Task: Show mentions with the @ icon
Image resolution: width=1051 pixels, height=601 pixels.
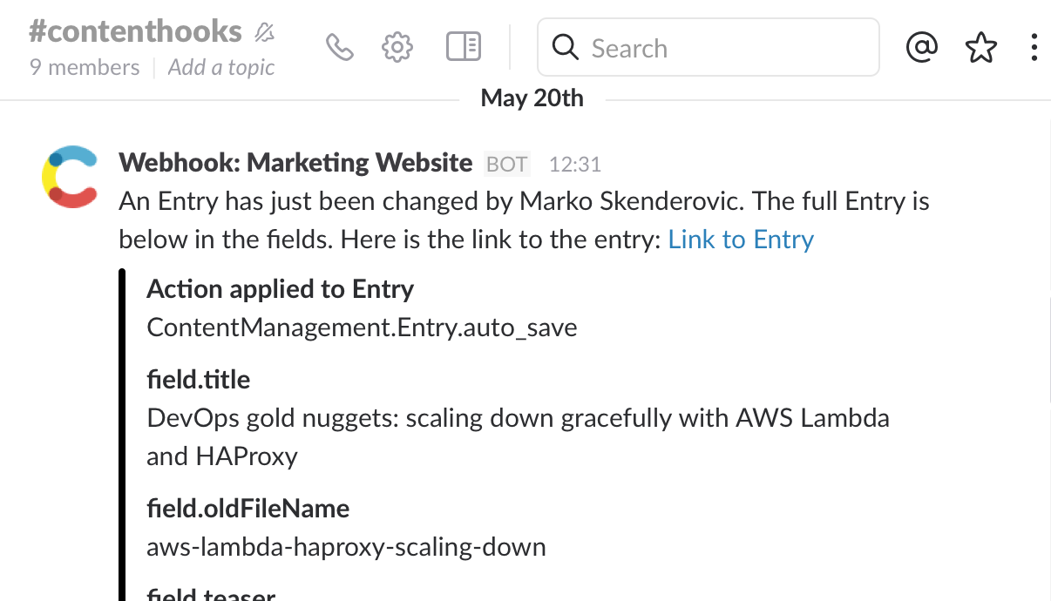Action: coord(921,47)
